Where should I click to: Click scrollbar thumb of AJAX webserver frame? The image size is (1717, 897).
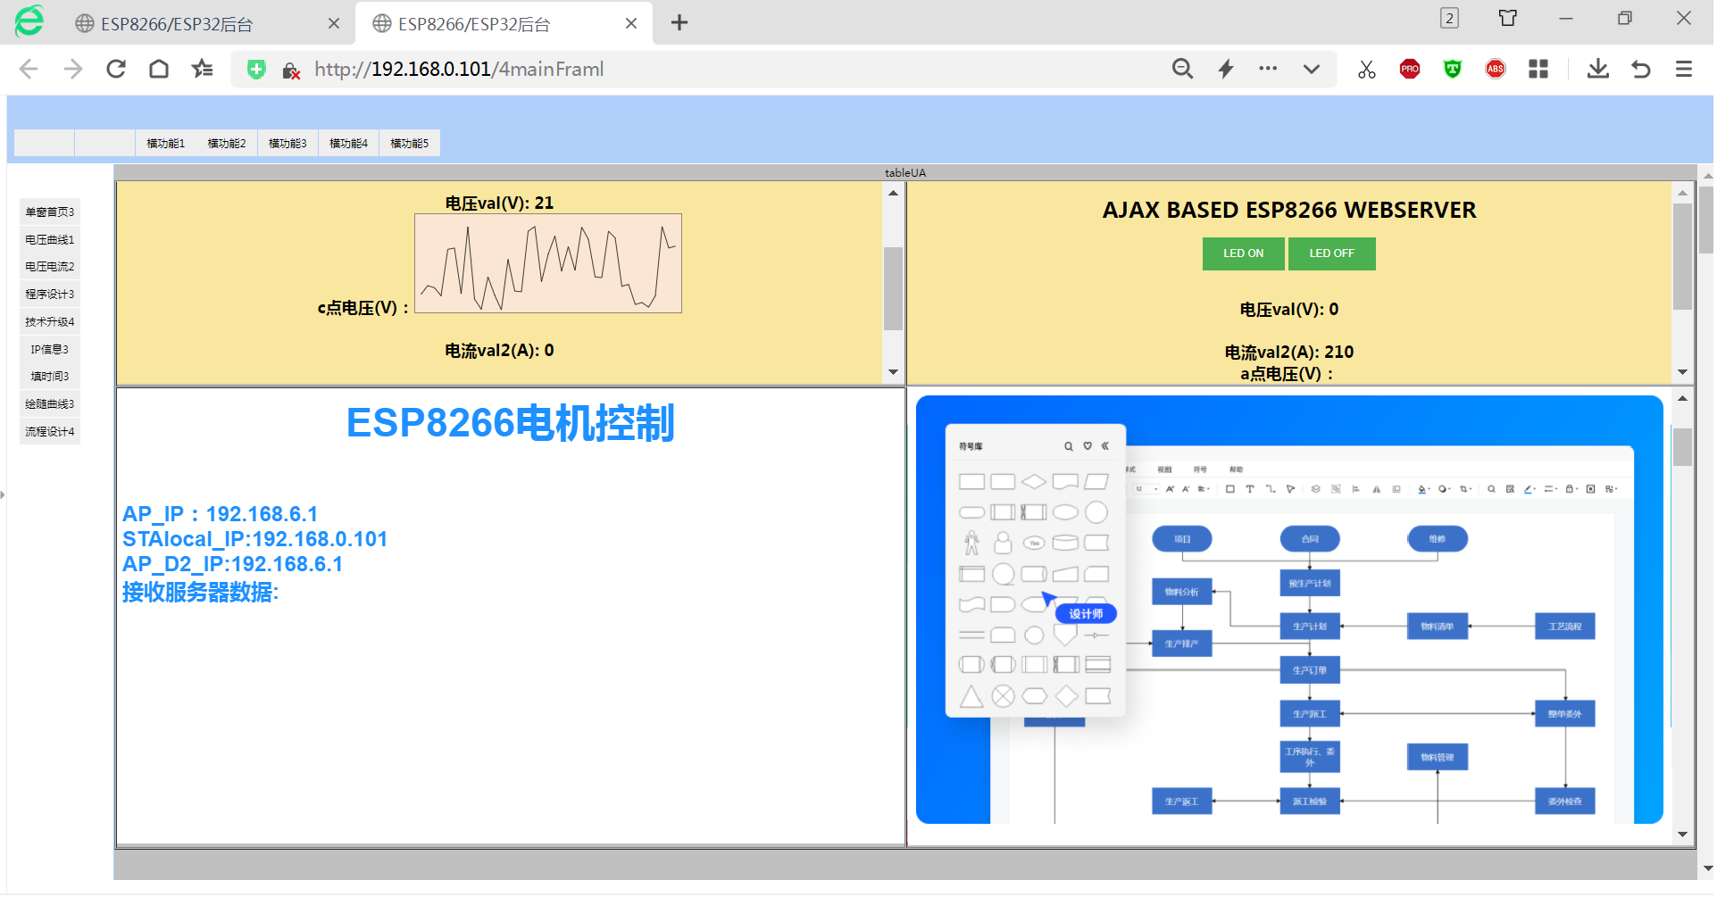coord(1683,257)
